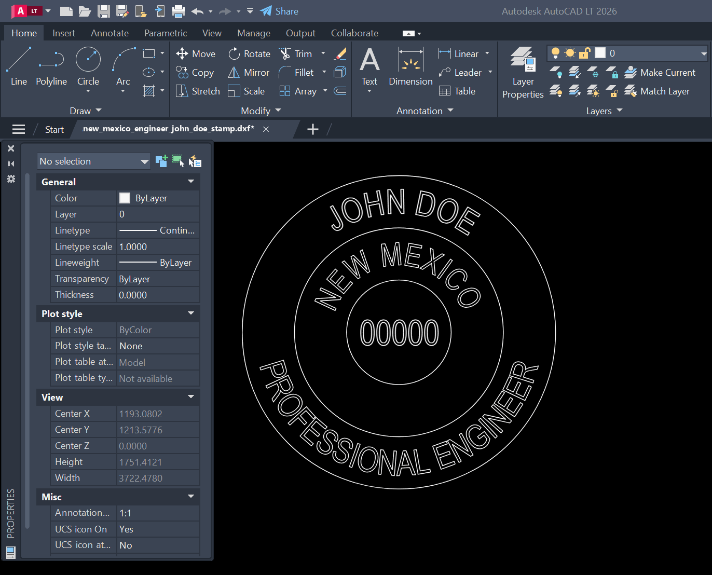Expand the Draw panel
Image resolution: width=712 pixels, height=575 pixels.
(86, 111)
